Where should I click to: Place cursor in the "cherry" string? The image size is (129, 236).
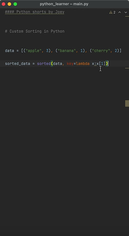pos(101,51)
